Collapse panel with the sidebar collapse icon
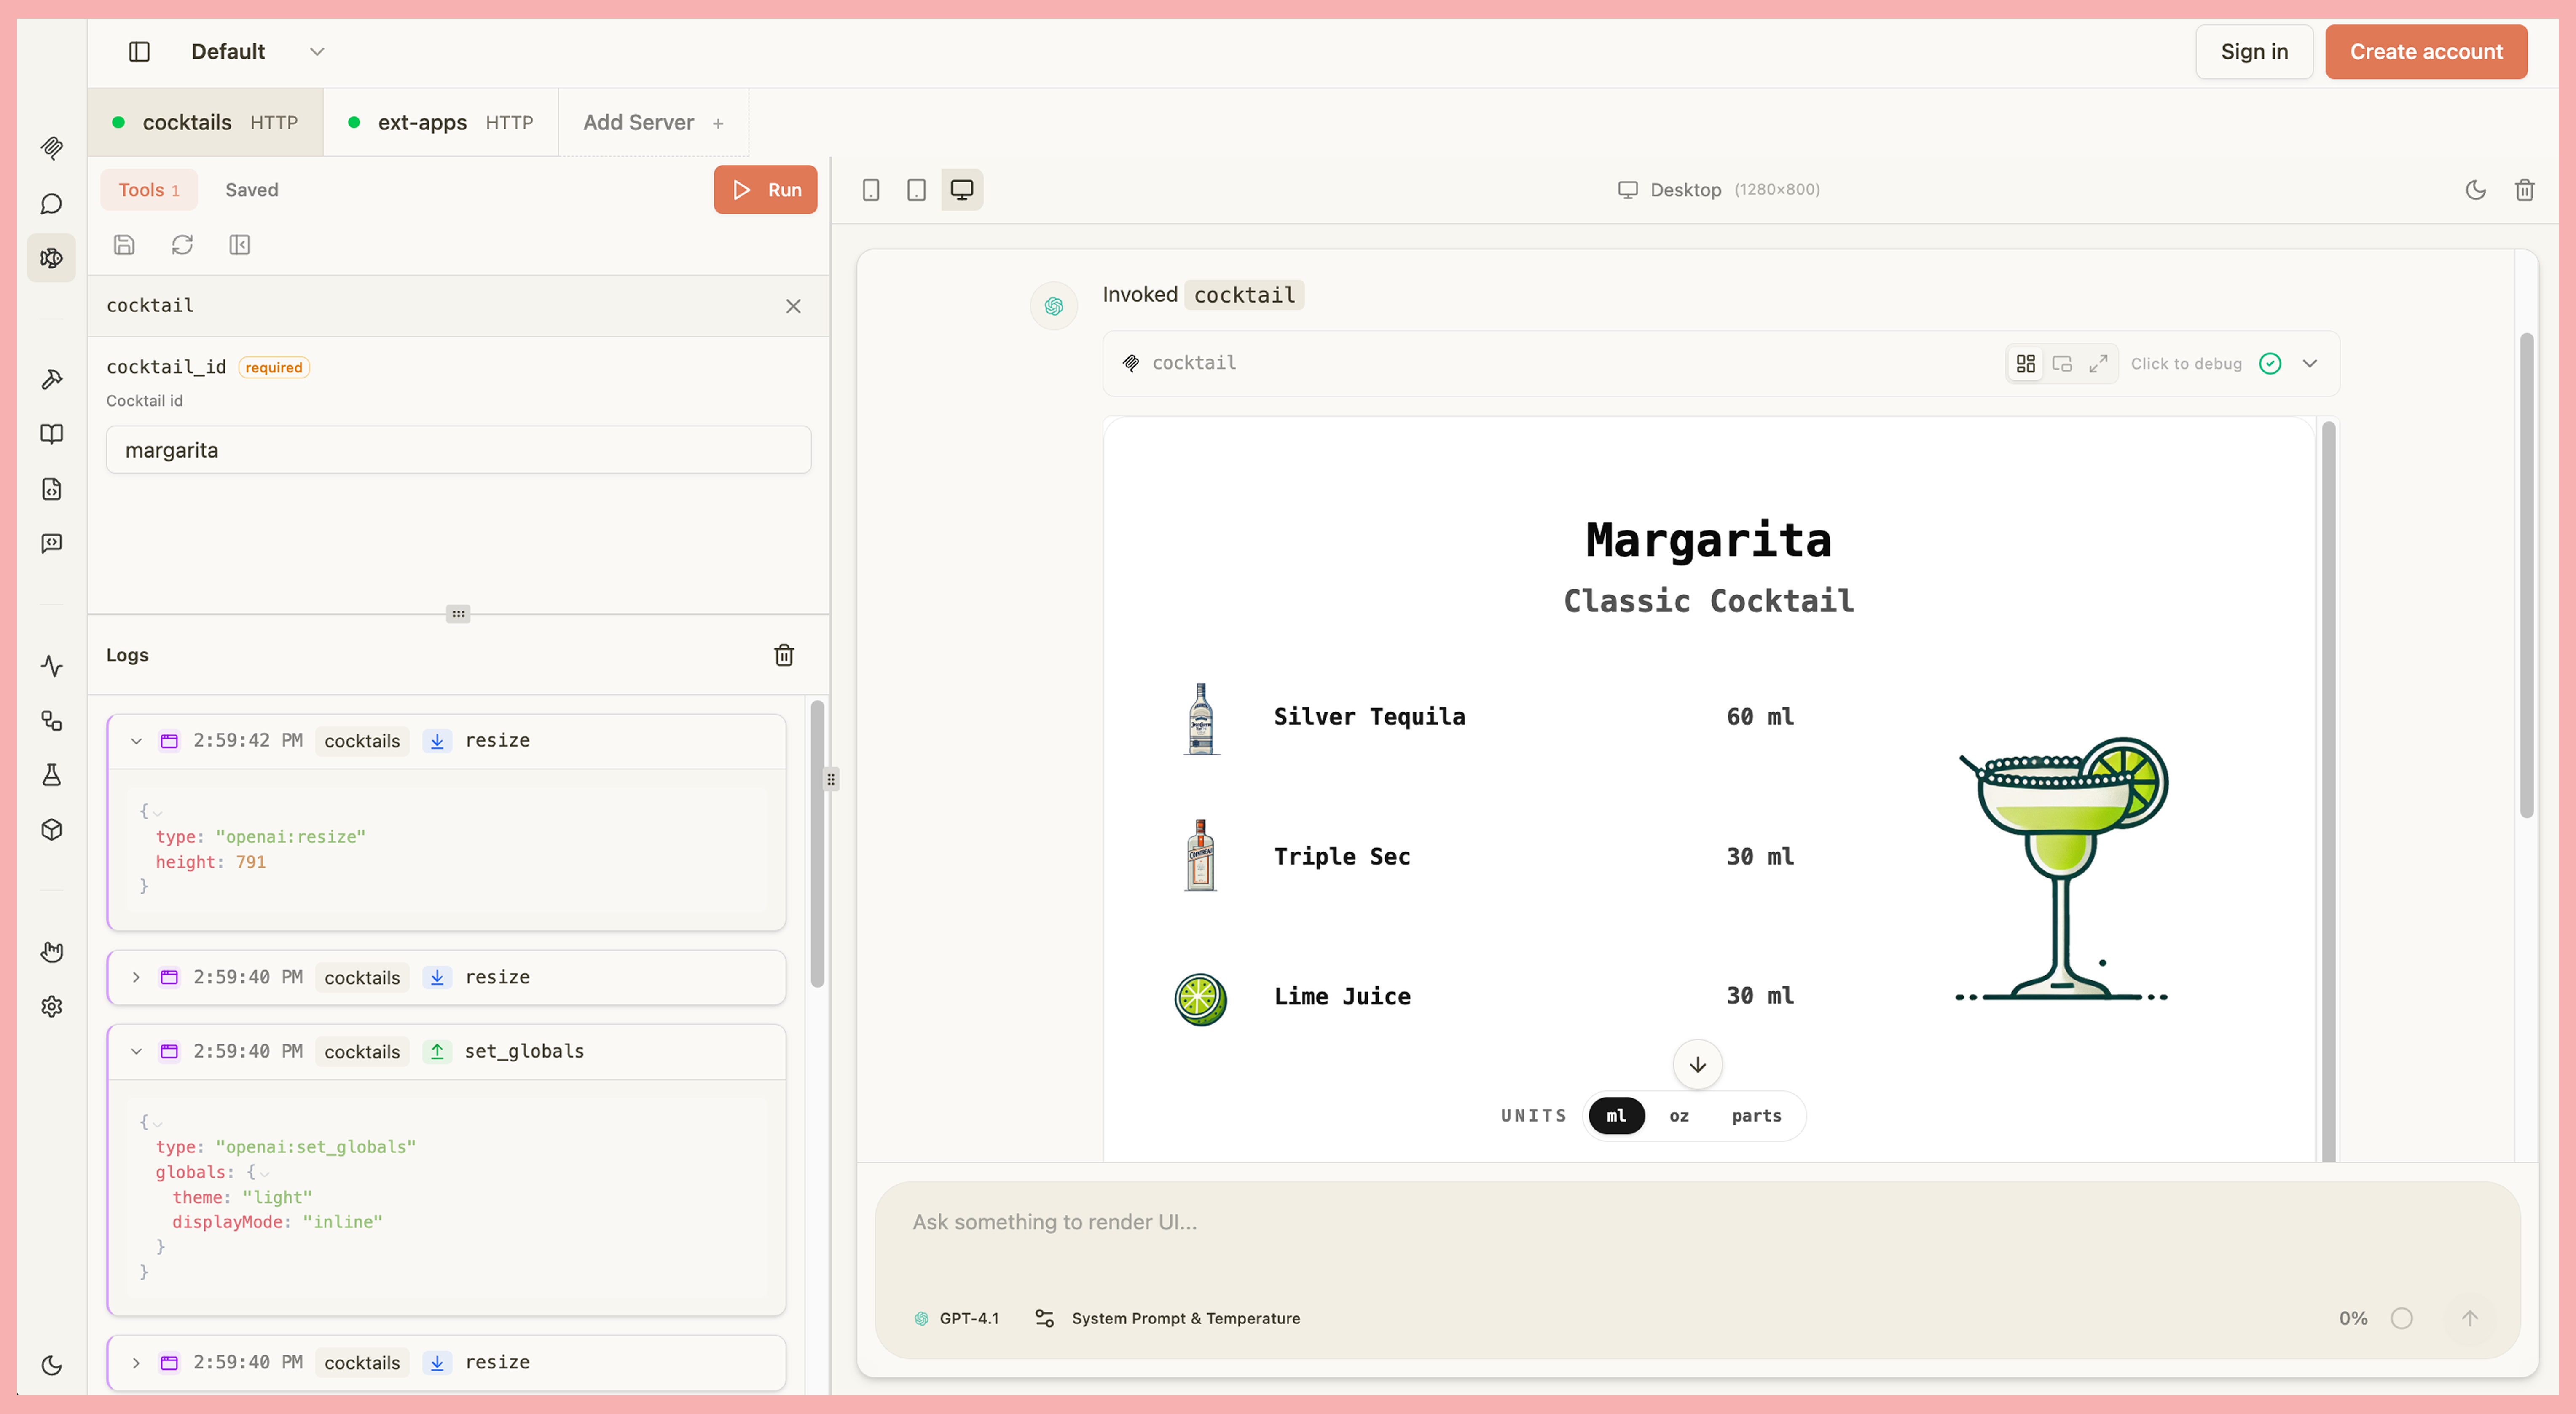The height and width of the screenshot is (1414, 2576). point(240,245)
